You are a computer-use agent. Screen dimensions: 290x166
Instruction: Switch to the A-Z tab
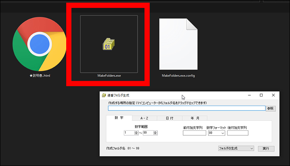click(145, 118)
